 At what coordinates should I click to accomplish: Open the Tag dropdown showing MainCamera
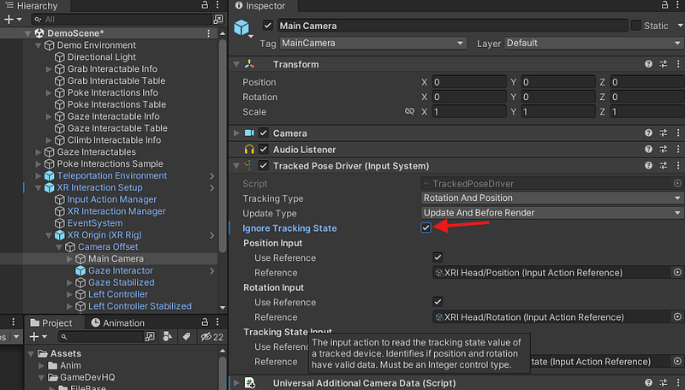372,43
